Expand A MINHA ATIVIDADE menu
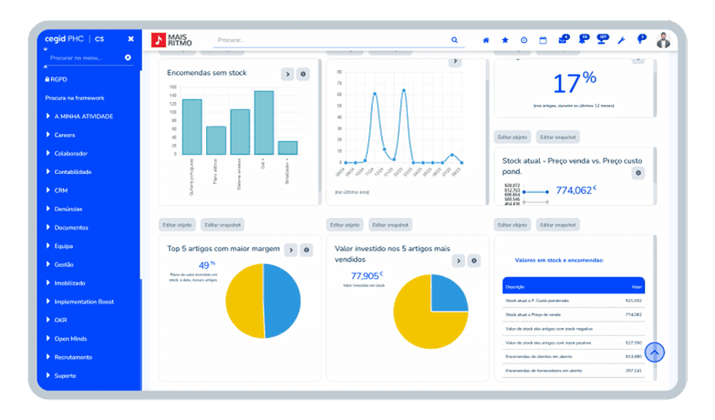 point(80,117)
